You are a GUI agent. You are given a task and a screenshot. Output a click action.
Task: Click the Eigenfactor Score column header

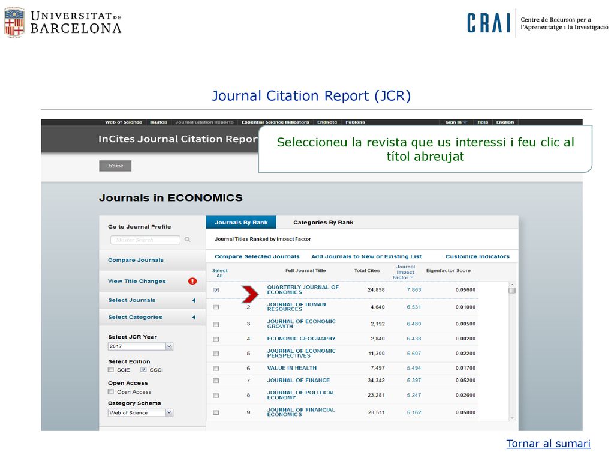pos(449,271)
